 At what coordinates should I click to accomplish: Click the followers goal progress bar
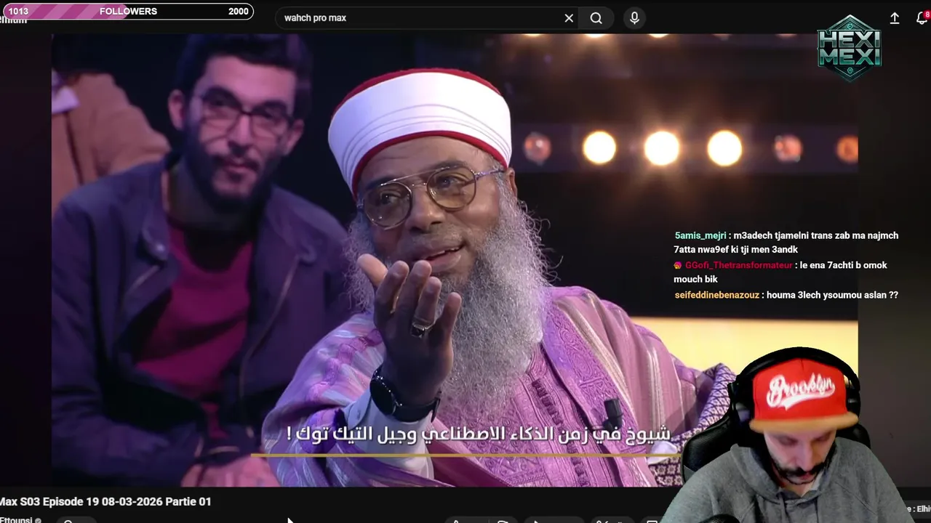(127, 12)
